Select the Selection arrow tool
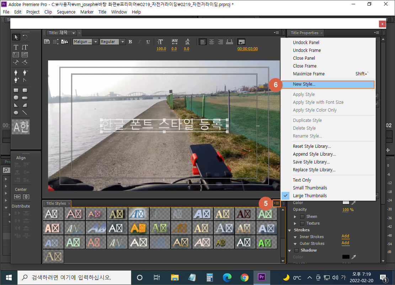The image size is (395, 285). coord(16,37)
